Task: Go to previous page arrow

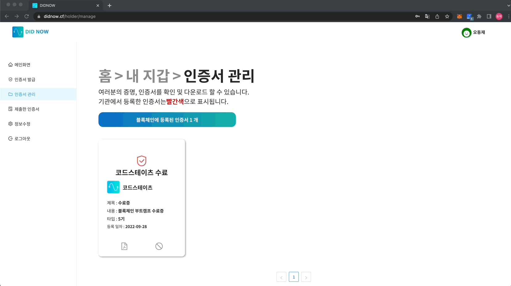Action: 281,277
